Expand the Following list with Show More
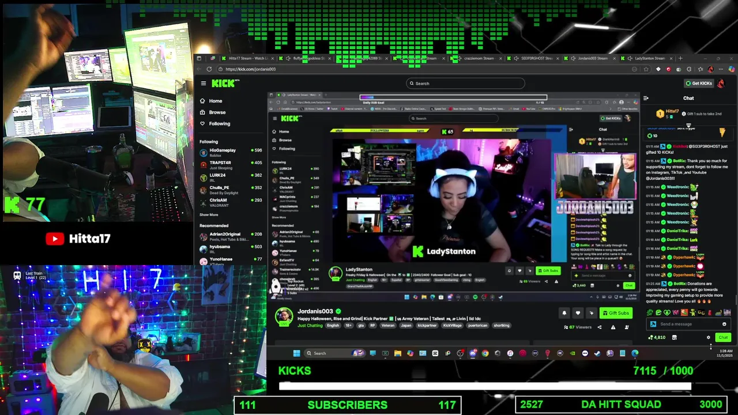Screen dimensions: 738x415 (x=209, y=215)
